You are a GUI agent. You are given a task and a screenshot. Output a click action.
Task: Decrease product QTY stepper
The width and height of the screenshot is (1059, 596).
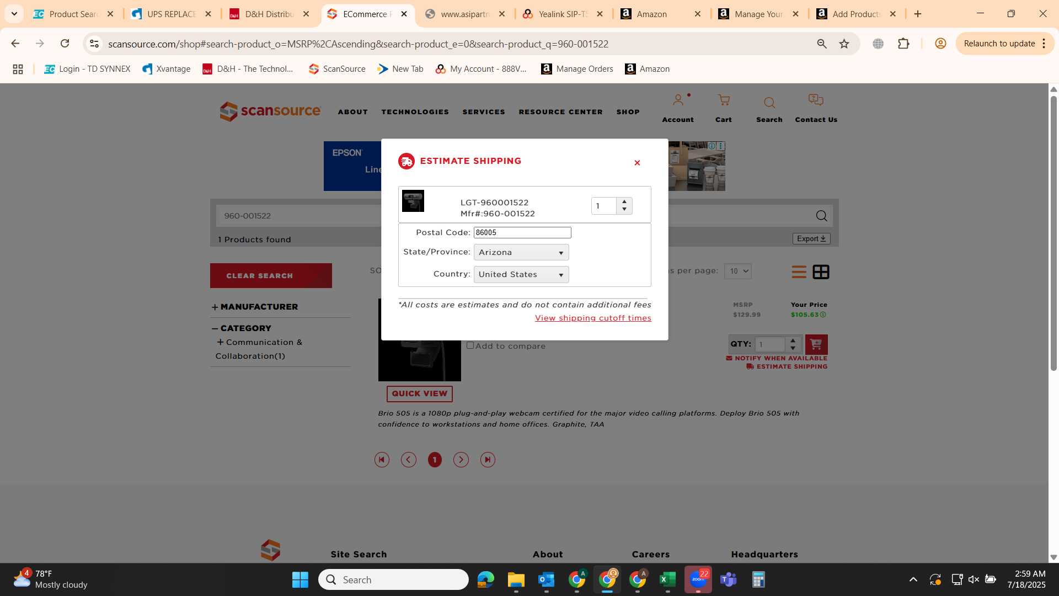coord(793,348)
